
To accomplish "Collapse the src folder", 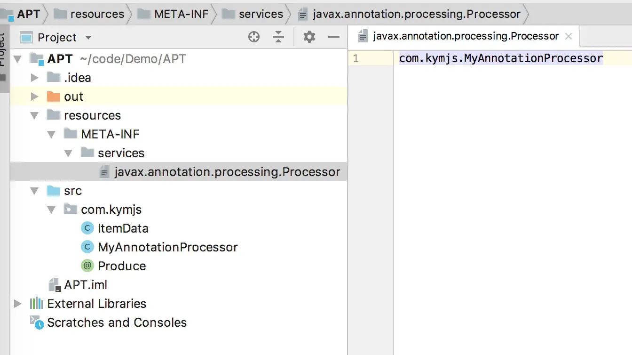I will click(x=34, y=191).
